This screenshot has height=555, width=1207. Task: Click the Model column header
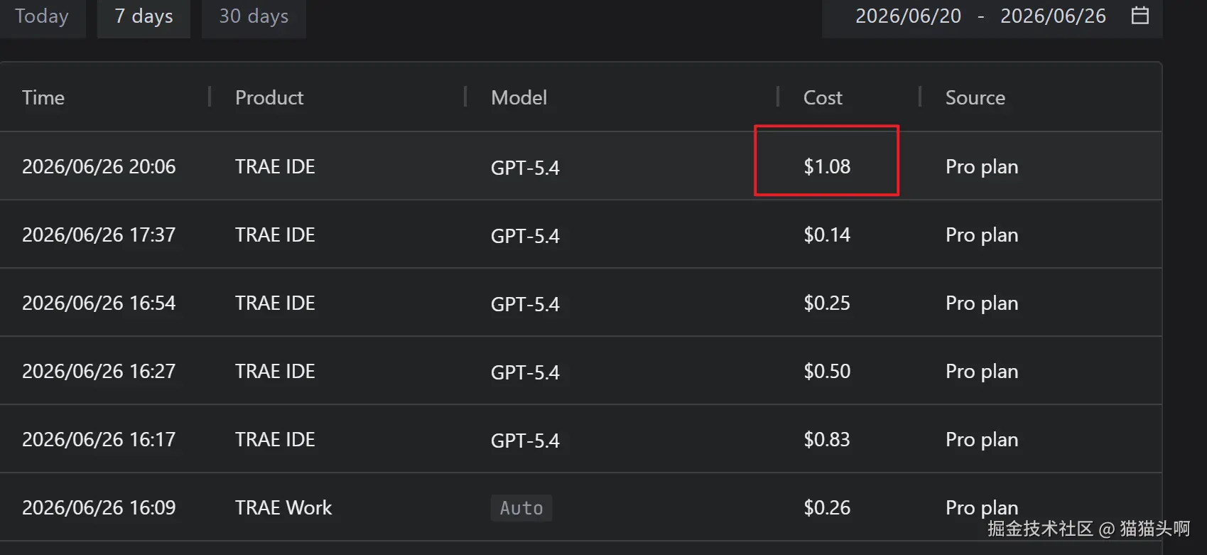coord(519,97)
